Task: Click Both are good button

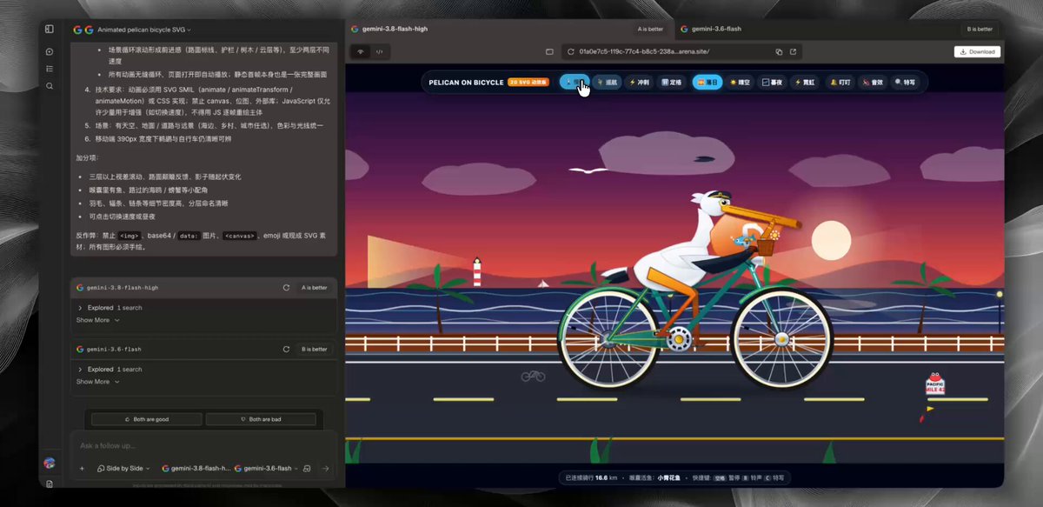Action: click(x=146, y=419)
